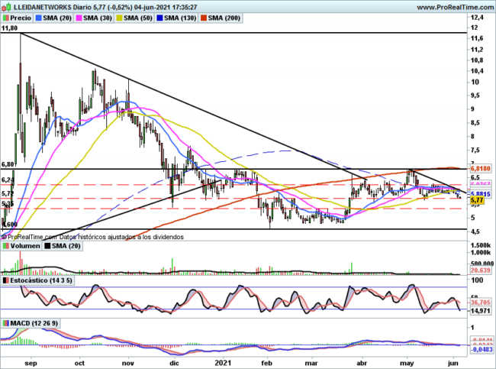Click the dark blue SMA (130) swatch
This screenshot has height=369, width=496.
[x=160, y=18]
